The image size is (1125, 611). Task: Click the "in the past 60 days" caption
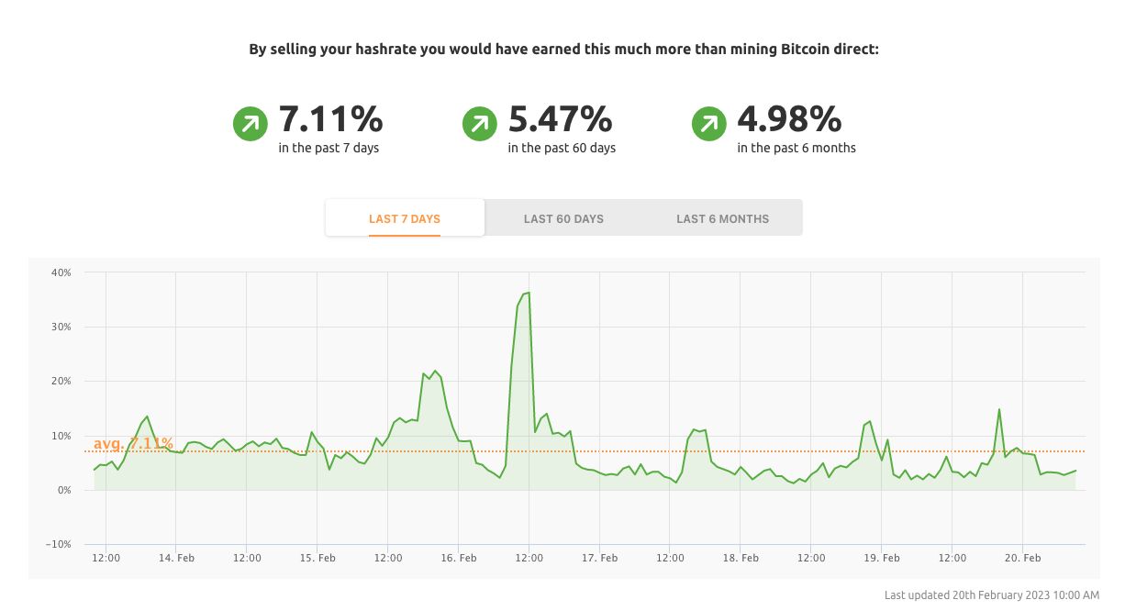coord(562,148)
